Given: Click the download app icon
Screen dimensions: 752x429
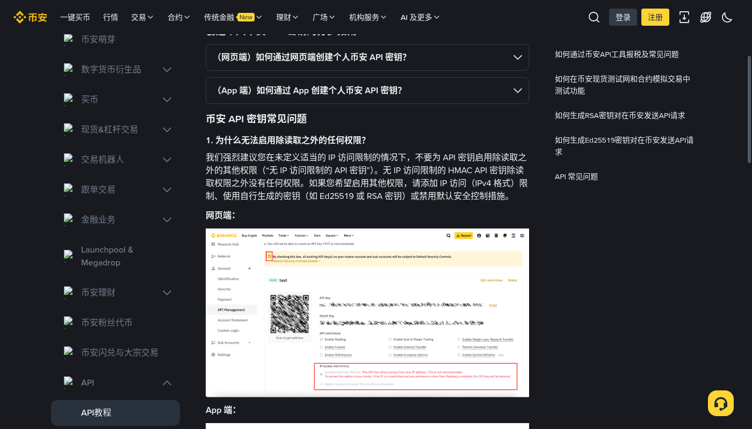Looking at the screenshot, I should (684, 17).
